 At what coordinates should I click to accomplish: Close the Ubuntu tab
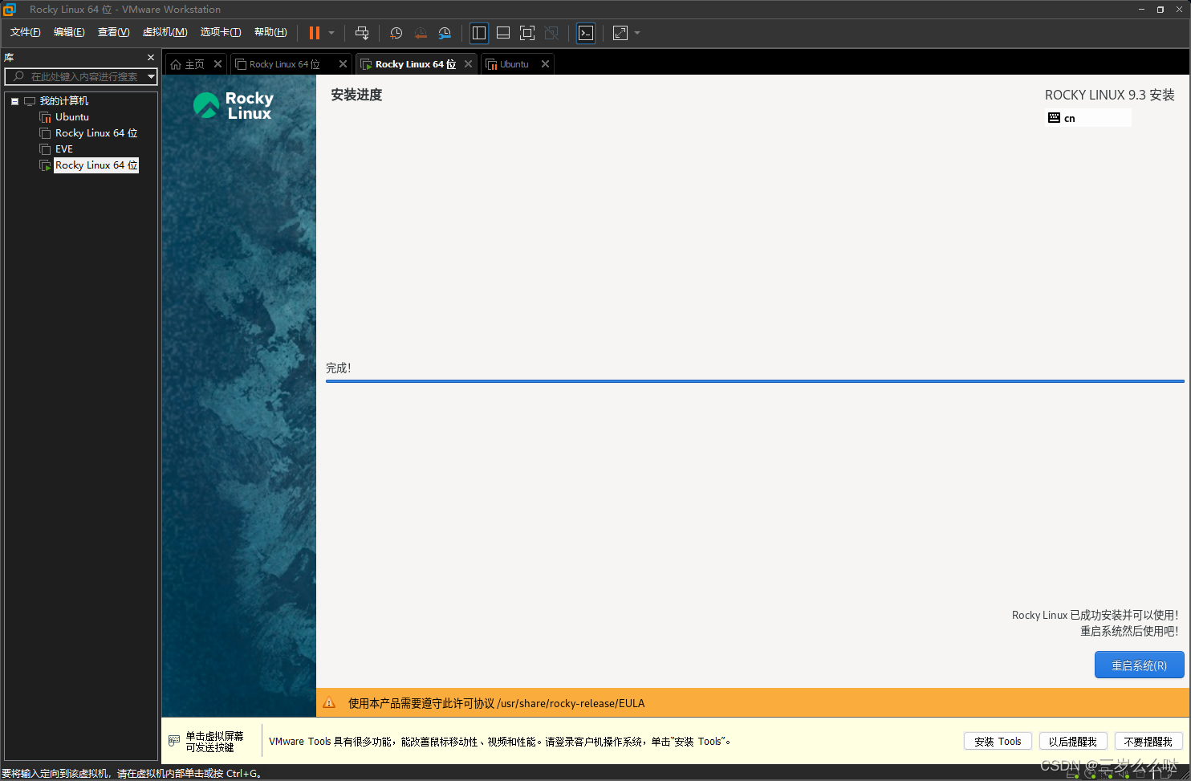click(545, 64)
